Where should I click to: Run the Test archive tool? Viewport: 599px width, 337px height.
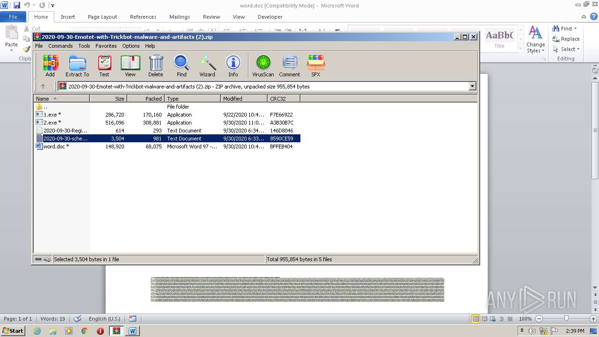(x=104, y=66)
